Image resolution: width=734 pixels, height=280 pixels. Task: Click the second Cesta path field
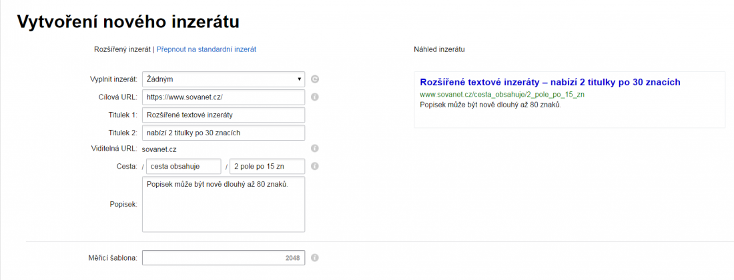267,166
